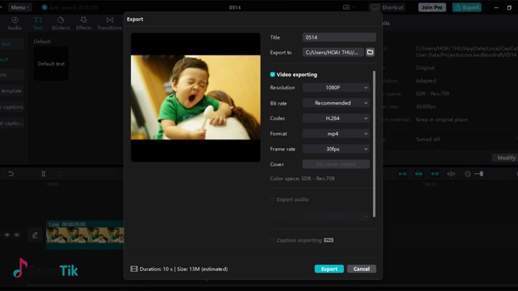Click the Shortcut button in top bar
Image resolution: width=518 pixels, height=291 pixels.
point(387,7)
